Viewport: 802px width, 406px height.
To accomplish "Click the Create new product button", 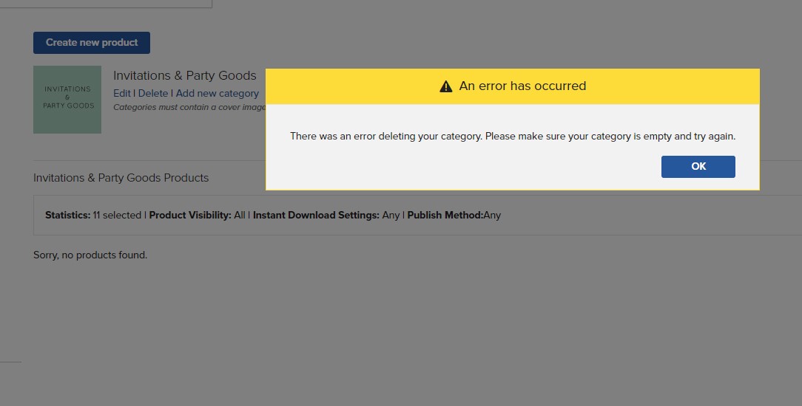I will [x=92, y=43].
